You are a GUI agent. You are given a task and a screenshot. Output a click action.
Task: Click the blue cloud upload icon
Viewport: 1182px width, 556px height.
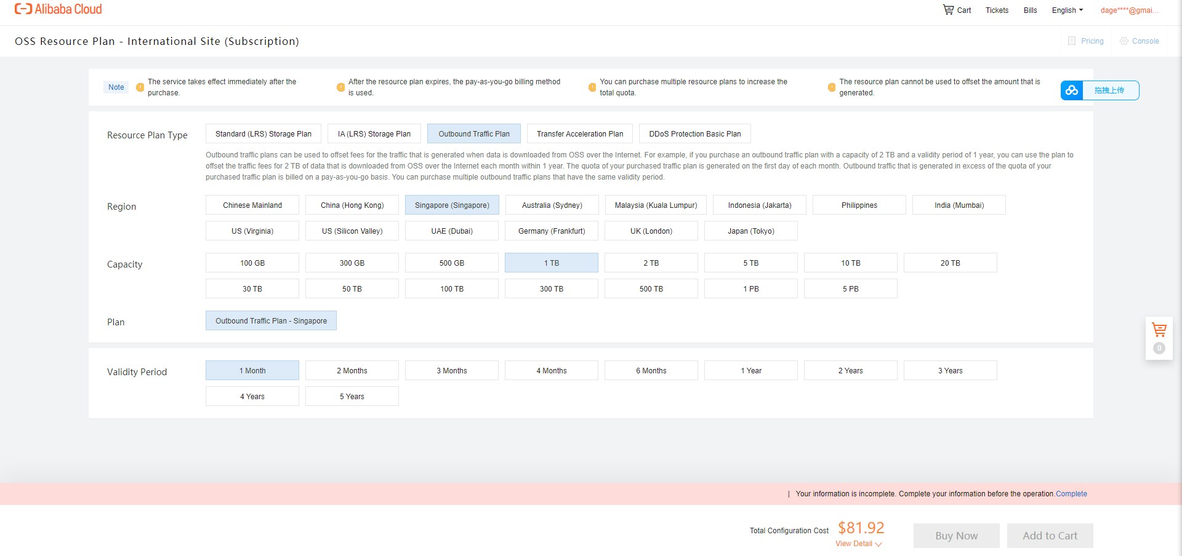pos(1072,90)
